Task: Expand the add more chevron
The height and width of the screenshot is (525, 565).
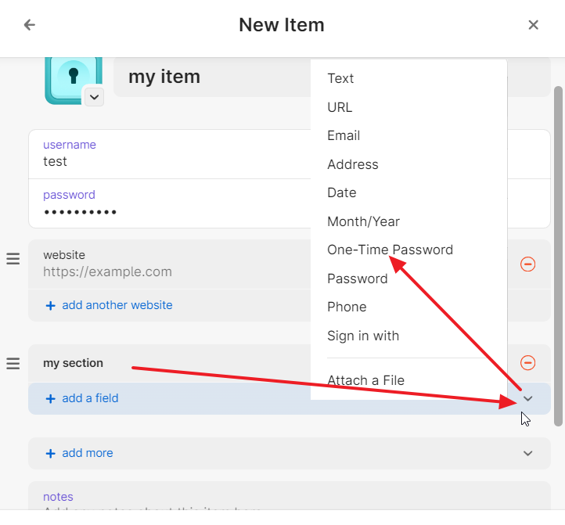Action: pos(528,453)
